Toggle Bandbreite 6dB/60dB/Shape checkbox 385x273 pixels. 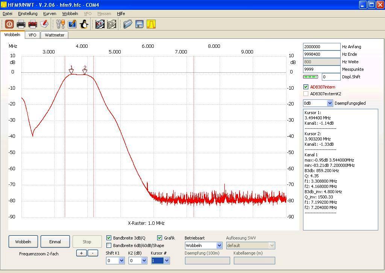coord(109,246)
